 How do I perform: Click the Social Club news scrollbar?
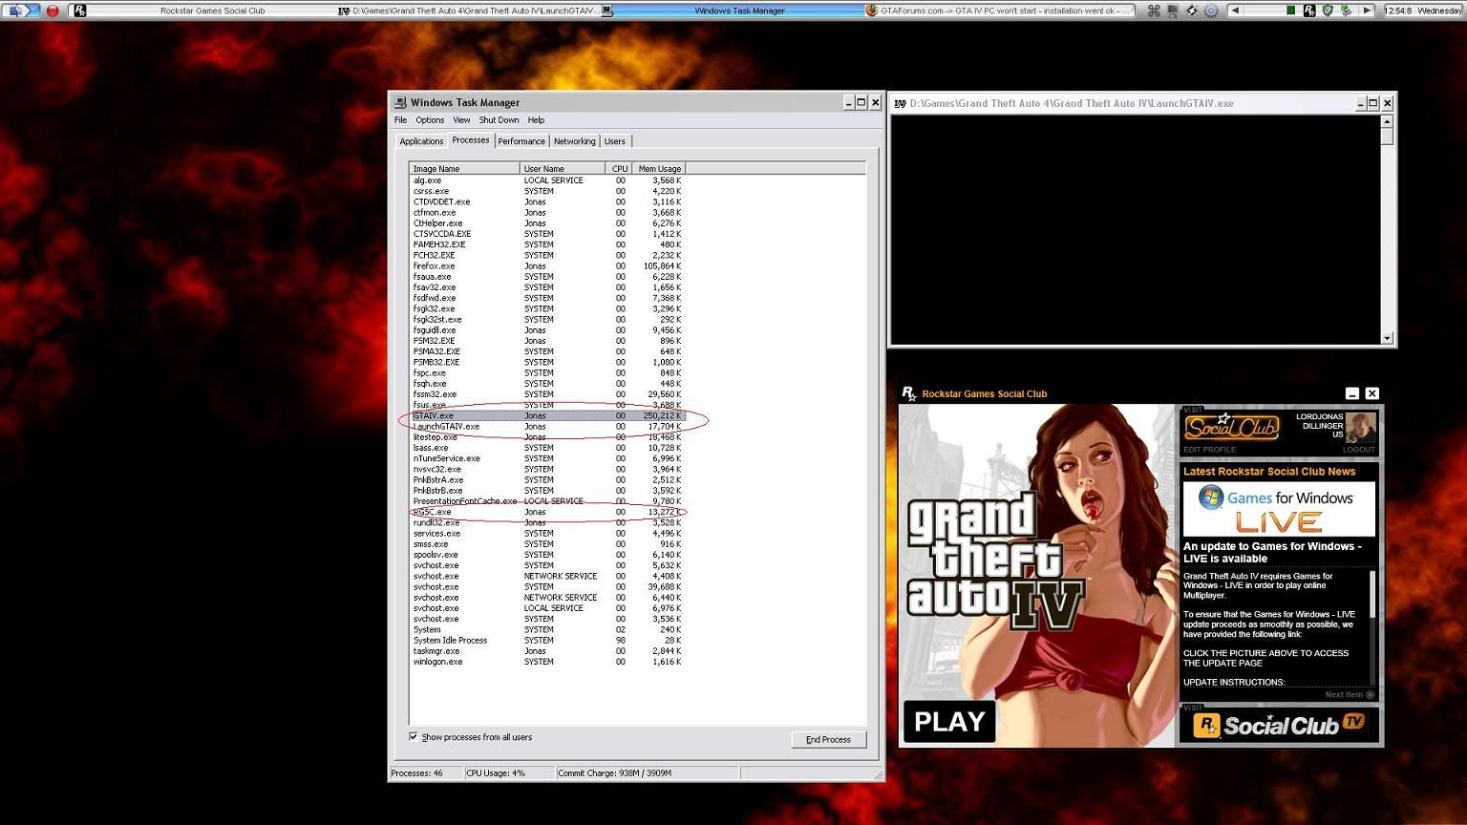pos(1373,595)
